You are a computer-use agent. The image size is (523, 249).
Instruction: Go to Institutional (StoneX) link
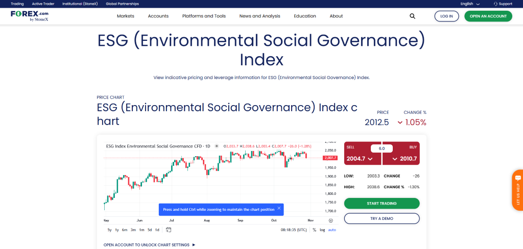pos(80,4)
